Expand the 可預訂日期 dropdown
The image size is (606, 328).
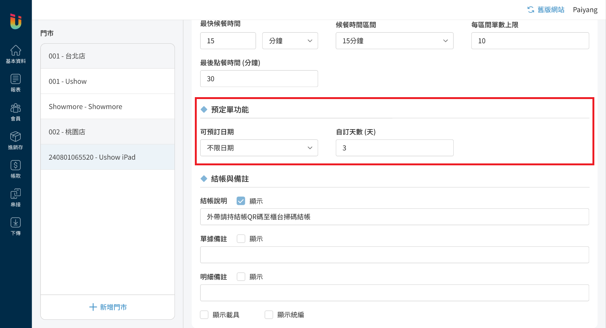point(259,148)
